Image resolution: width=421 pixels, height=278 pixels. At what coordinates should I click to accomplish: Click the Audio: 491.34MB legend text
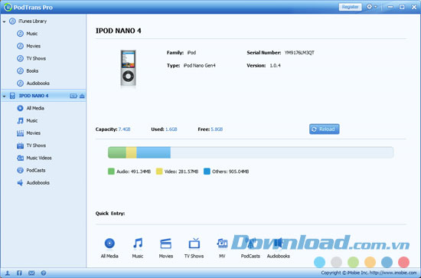[x=133, y=172]
